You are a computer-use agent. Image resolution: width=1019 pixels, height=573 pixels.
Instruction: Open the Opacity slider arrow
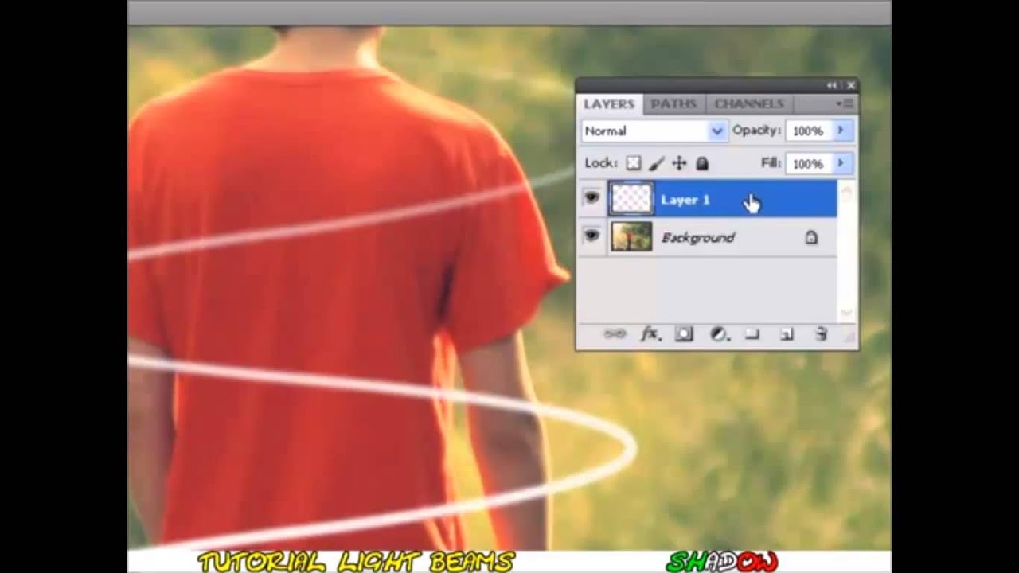point(841,131)
